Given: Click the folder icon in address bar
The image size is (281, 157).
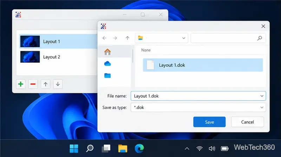Looking at the screenshot, I should 140,38.
